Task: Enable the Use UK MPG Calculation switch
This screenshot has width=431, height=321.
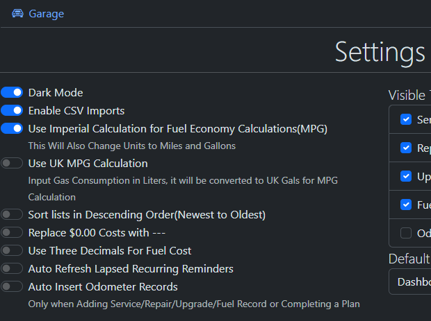Action: click(x=12, y=164)
